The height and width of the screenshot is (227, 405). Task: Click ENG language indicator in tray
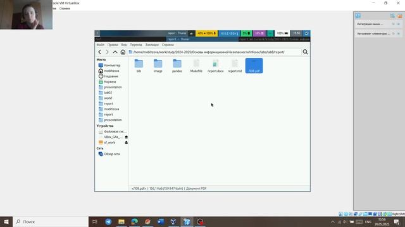(x=368, y=222)
